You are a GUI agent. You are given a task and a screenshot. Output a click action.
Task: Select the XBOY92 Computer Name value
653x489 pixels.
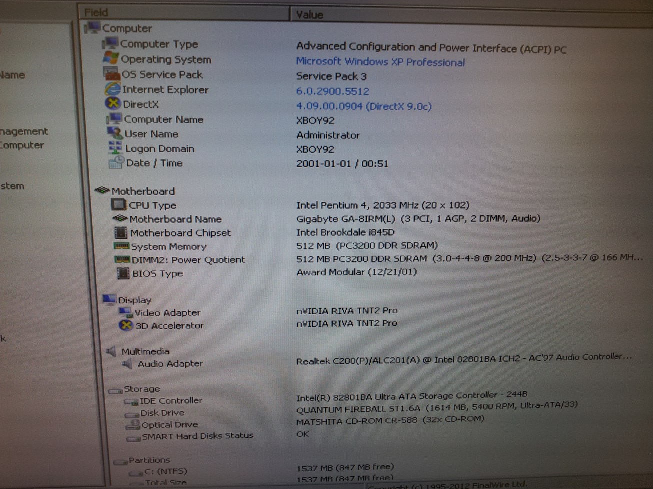pos(315,120)
